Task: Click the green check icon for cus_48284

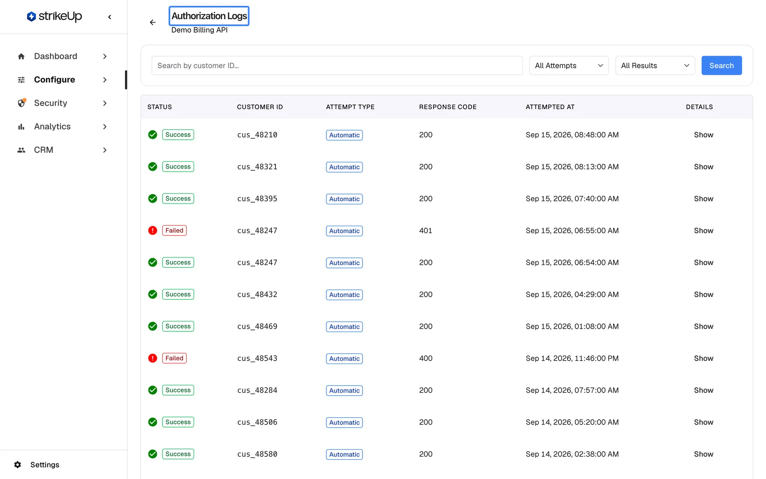Action: (153, 390)
